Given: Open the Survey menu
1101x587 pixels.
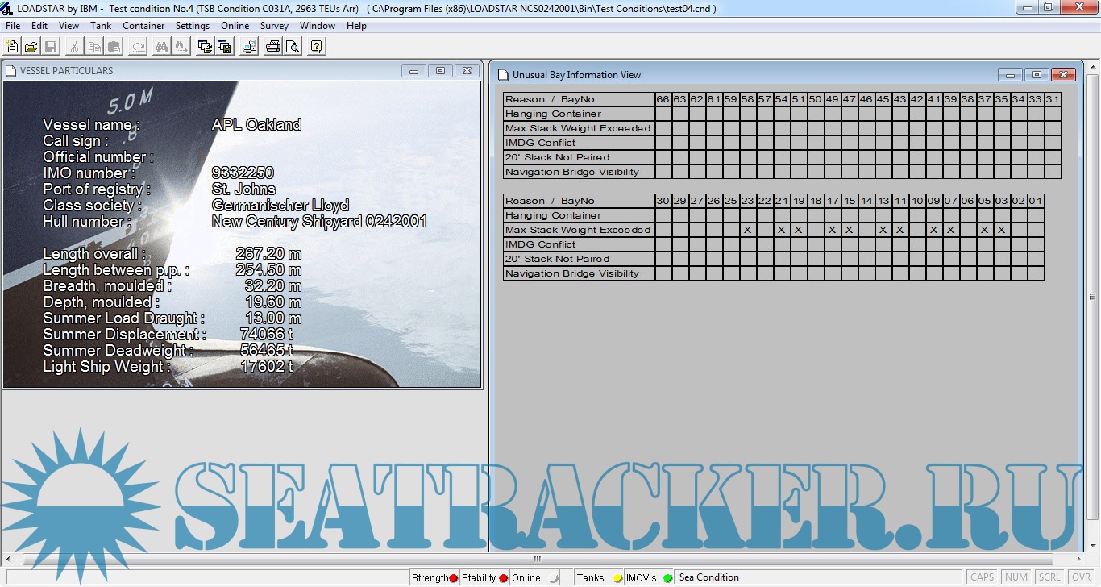Looking at the screenshot, I should pyautogui.click(x=274, y=26).
